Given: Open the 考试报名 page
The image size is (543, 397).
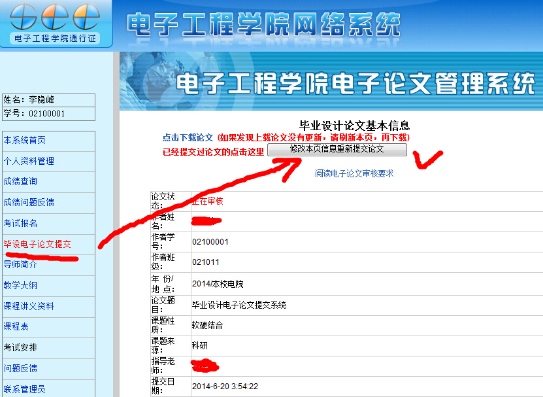Looking at the screenshot, I should coord(20,223).
